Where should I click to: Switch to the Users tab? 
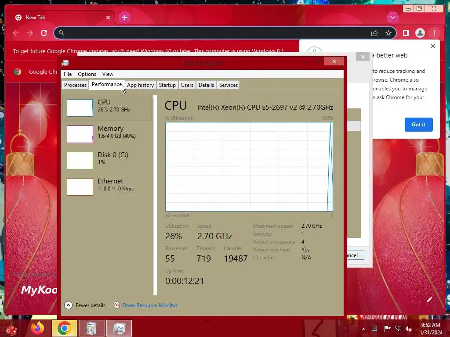point(187,85)
